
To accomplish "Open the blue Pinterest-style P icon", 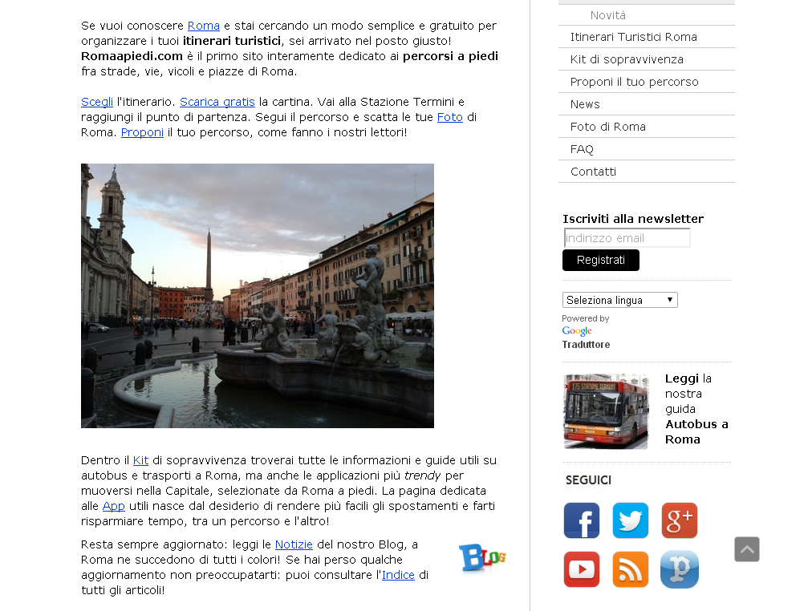I will [x=679, y=569].
